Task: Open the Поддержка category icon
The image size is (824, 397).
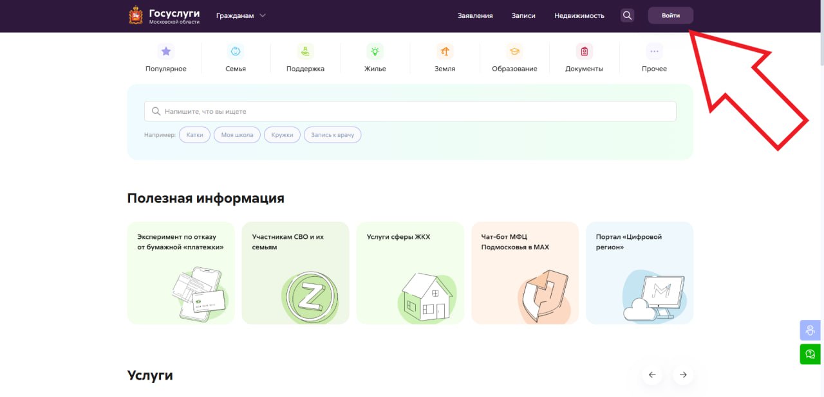Action: 305,51
